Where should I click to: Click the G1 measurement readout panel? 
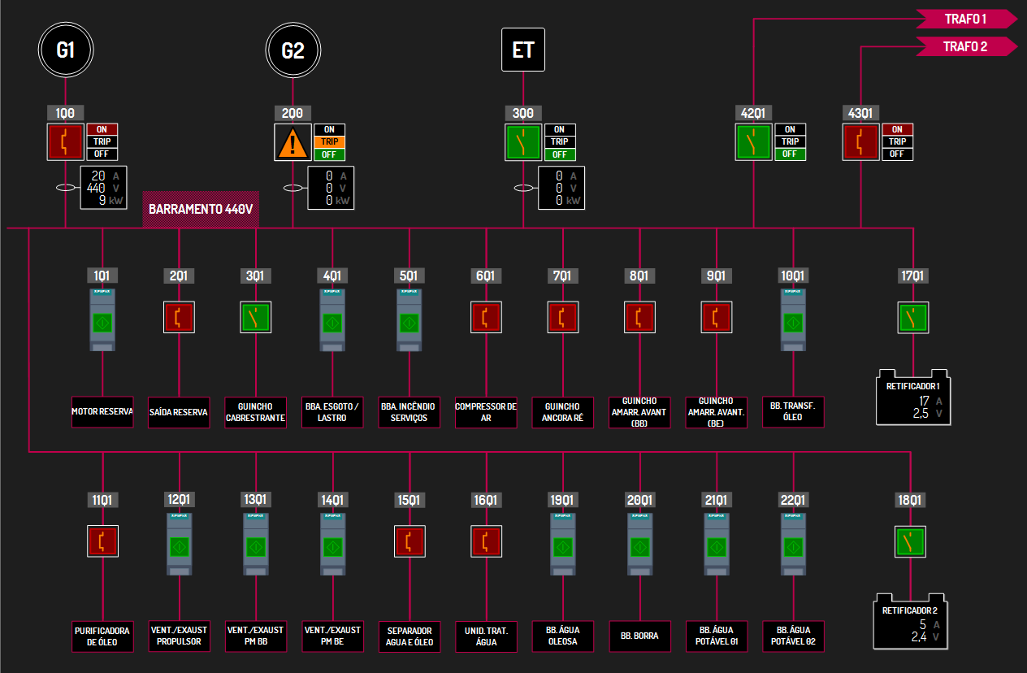coord(103,188)
